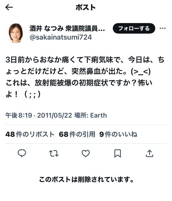View the 48件のリポスト list
This screenshot has height=201, width=172.
[30, 134]
